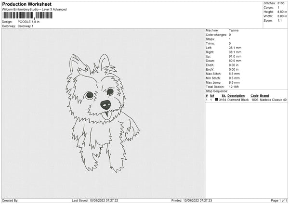Click the Description column header
The height and width of the screenshot is (204, 289).
click(x=236, y=96)
